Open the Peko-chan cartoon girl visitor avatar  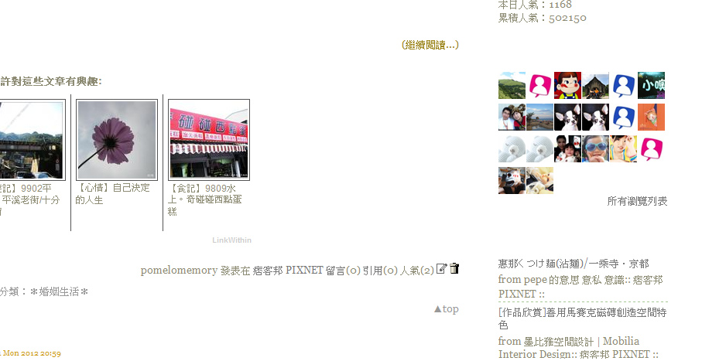[x=567, y=86]
